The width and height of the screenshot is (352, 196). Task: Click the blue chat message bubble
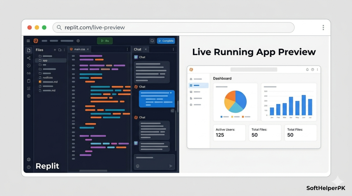coord(157,99)
